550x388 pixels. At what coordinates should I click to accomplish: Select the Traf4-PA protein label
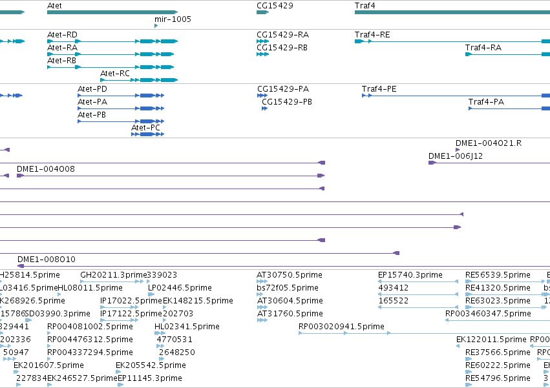(x=486, y=102)
